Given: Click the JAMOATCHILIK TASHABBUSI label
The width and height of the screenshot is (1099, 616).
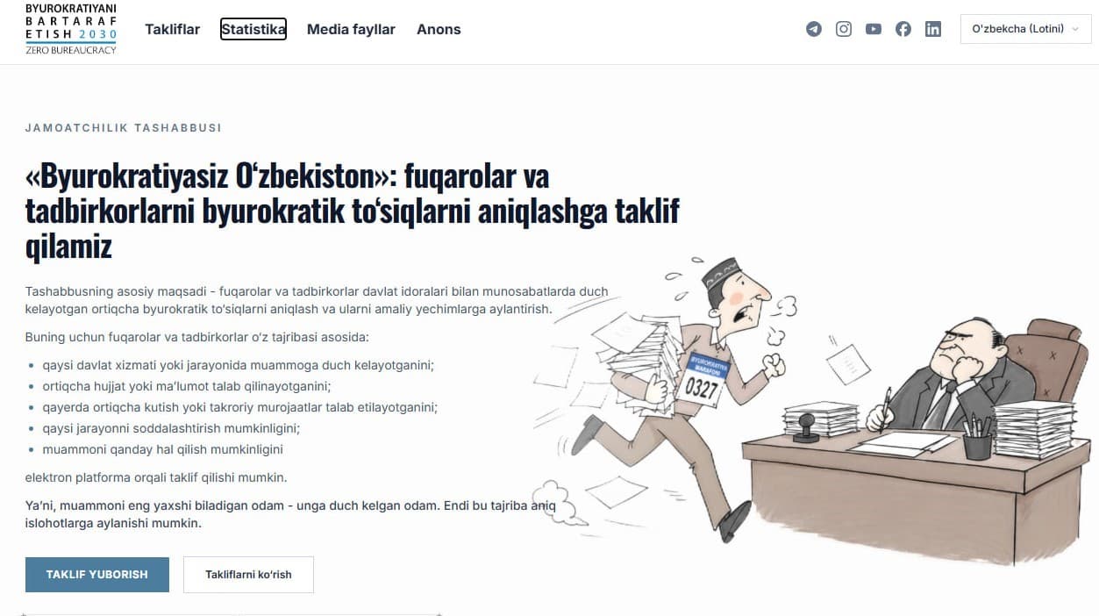Looking at the screenshot, I should tap(124, 128).
